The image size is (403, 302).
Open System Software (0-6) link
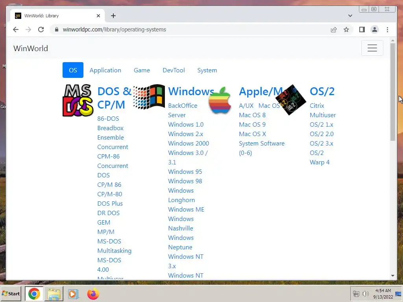point(262,148)
